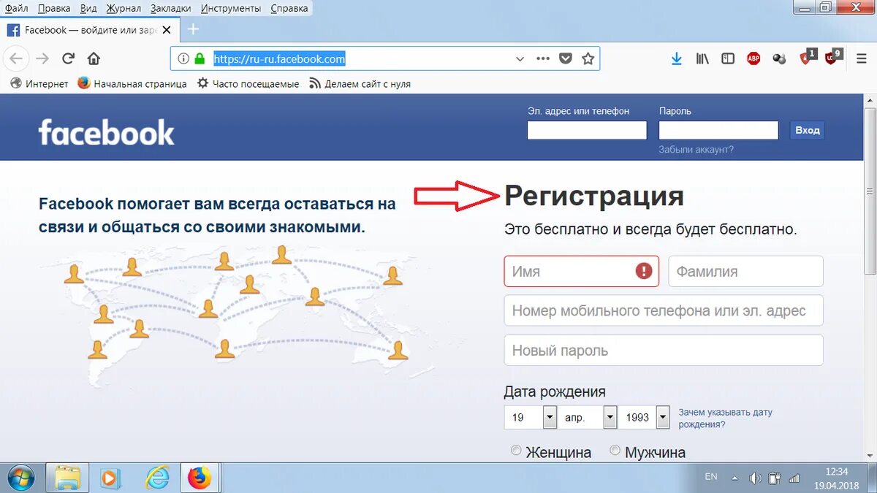Open the Часто посещаемые bookmark folder
The height and width of the screenshot is (493, 877).
tap(248, 84)
